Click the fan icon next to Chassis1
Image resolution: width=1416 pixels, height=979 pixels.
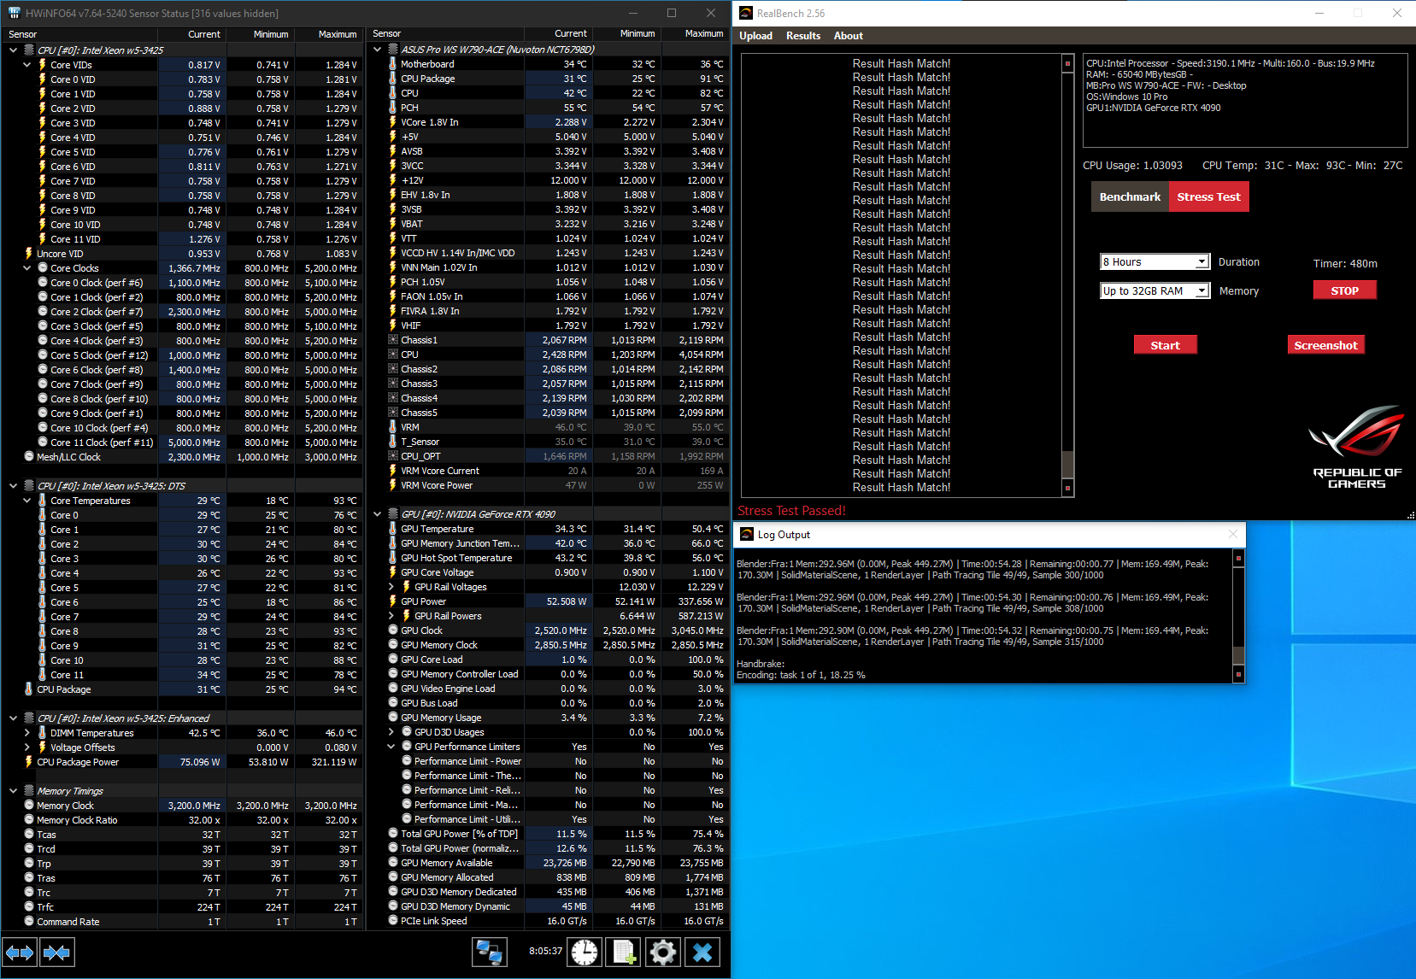click(x=393, y=339)
